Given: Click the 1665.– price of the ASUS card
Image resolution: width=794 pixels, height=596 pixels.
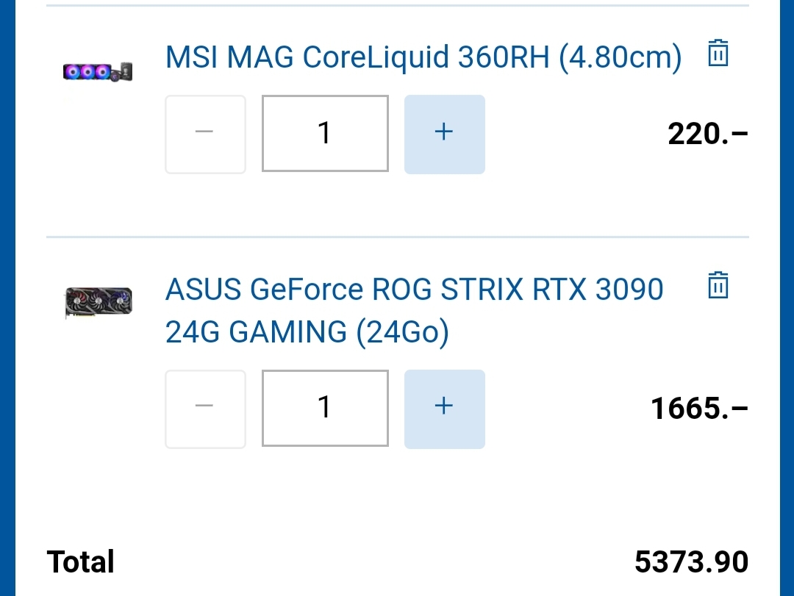Looking at the screenshot, I should [x=698, y=408].
